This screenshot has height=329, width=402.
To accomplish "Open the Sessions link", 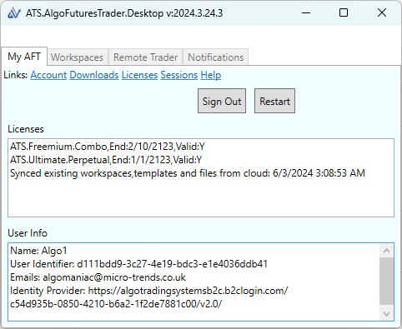I will click(179, 75).
